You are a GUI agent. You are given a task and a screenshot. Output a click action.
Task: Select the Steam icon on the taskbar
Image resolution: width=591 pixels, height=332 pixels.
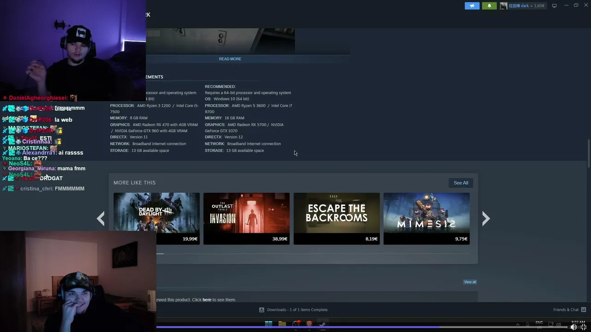tap(323, 324)
